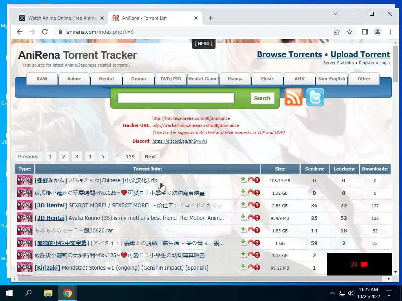Screen dimensions: 402x301
Task: Open Login link
Action: tap(384, 63)
